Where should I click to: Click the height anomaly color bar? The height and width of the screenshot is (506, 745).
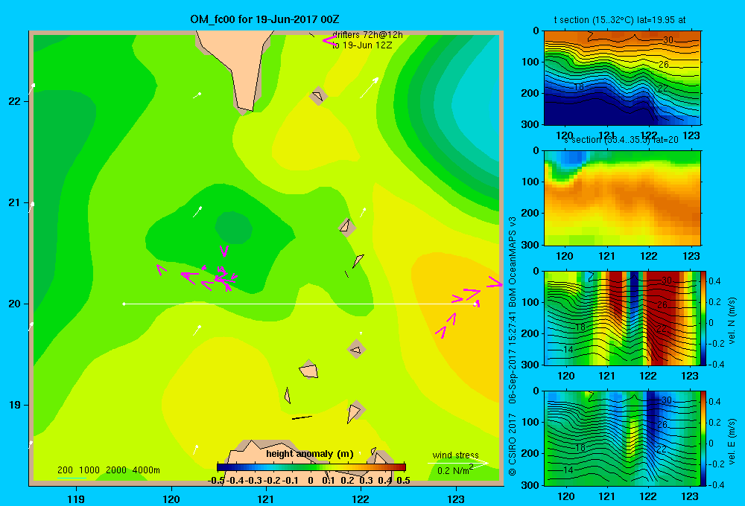(311, 467)
